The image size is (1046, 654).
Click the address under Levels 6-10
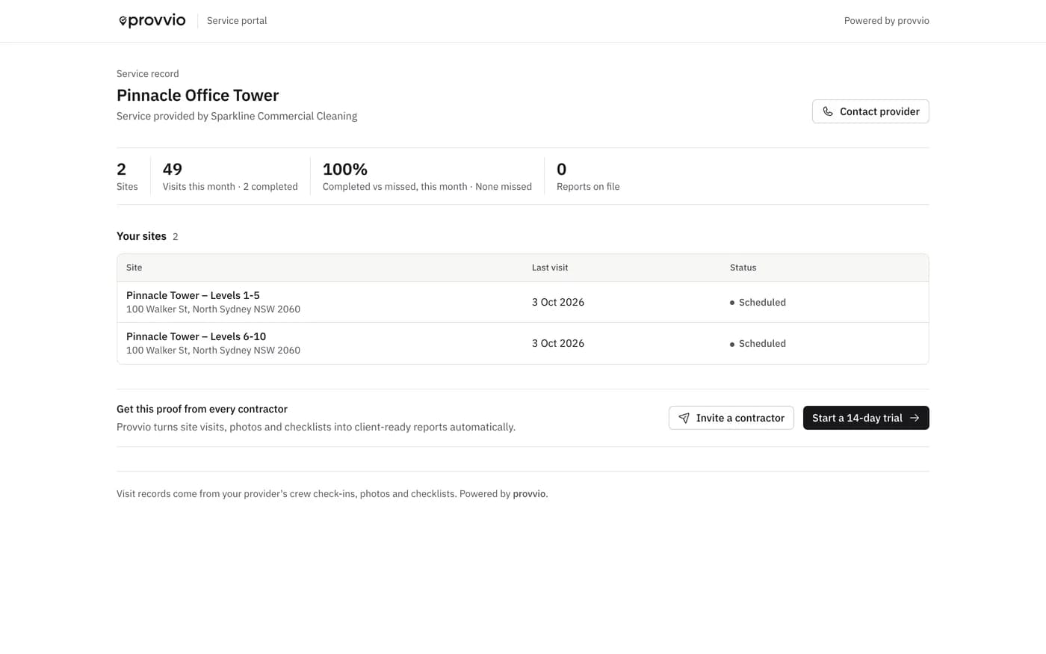pyautogui.click(x=213, y=351)
